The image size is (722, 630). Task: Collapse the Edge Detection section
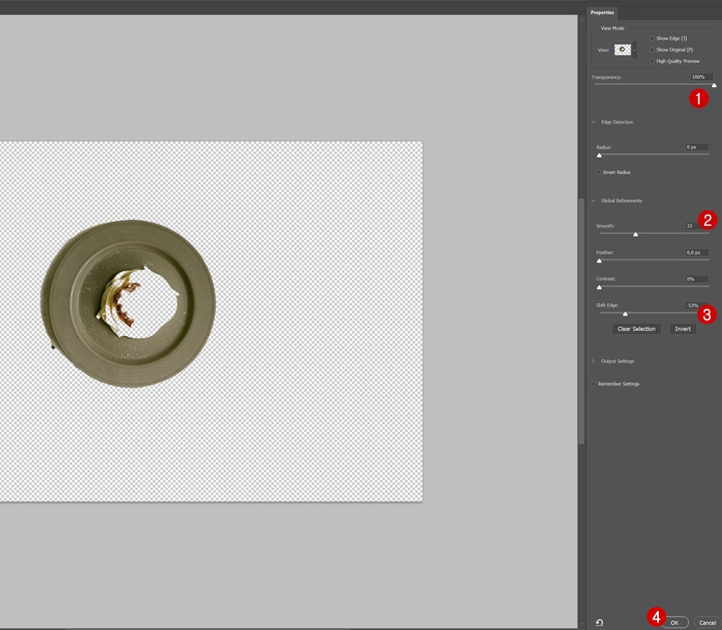[593, 122]
